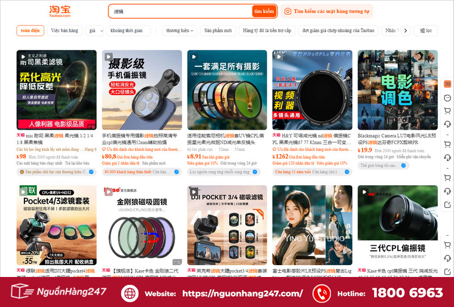
Task: Open the 电影调色 LUT product image
Action: pos(398,90)
